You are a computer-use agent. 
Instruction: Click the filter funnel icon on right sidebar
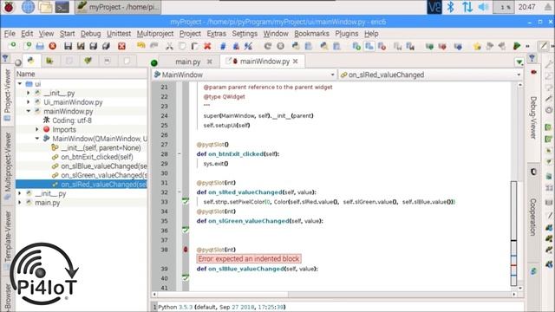tap(532, 58)
